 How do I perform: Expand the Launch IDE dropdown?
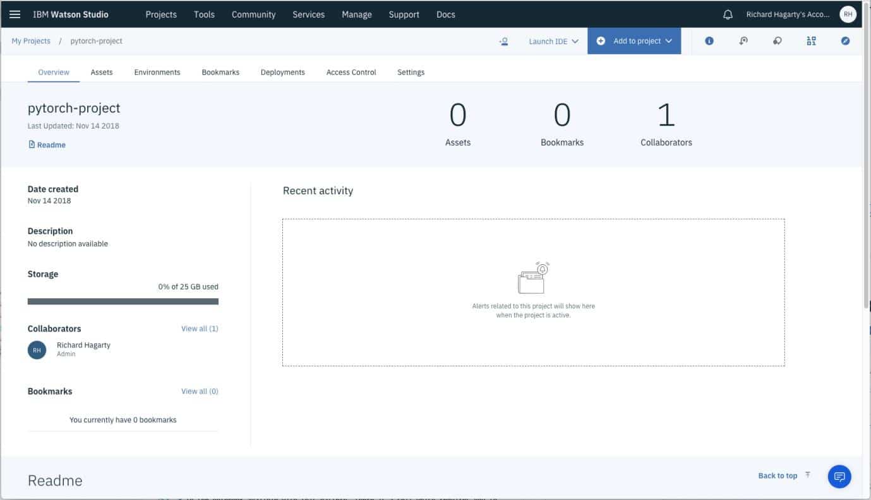[x=553, y=41]
